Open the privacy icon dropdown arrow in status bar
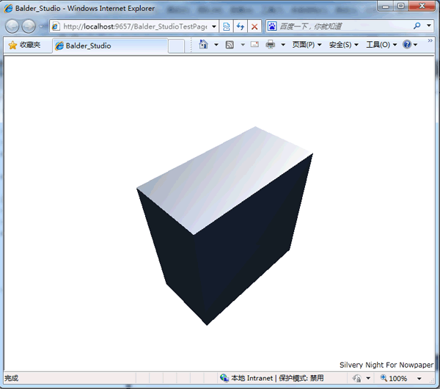This screenshot has height=389, width=440. [368, 378]
